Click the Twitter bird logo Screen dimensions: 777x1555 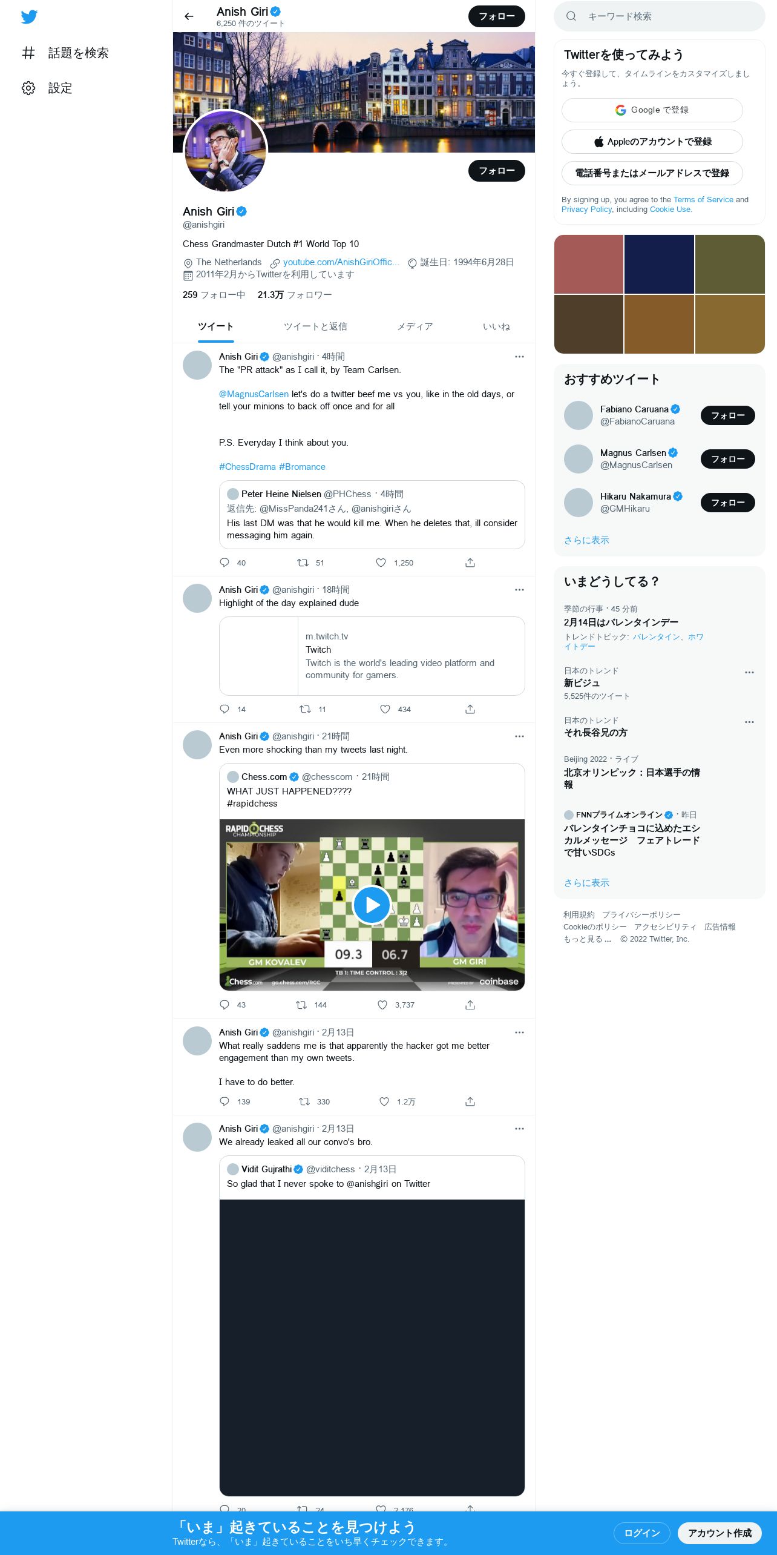[x=29, y=16]
